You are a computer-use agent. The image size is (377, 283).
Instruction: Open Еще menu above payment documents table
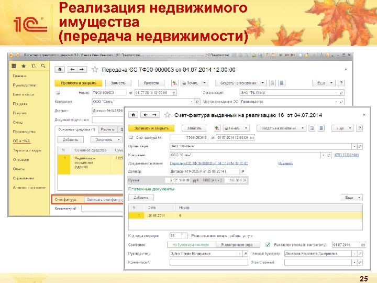(x=352, y=198)
